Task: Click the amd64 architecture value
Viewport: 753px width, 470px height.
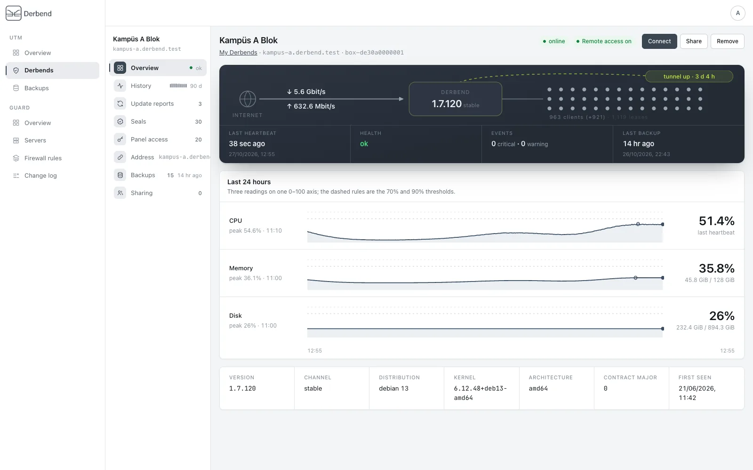Action: coord(538,389)
